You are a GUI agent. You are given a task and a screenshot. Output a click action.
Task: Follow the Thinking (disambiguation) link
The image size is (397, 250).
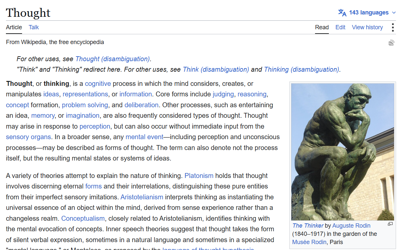[x=302, y=69]
